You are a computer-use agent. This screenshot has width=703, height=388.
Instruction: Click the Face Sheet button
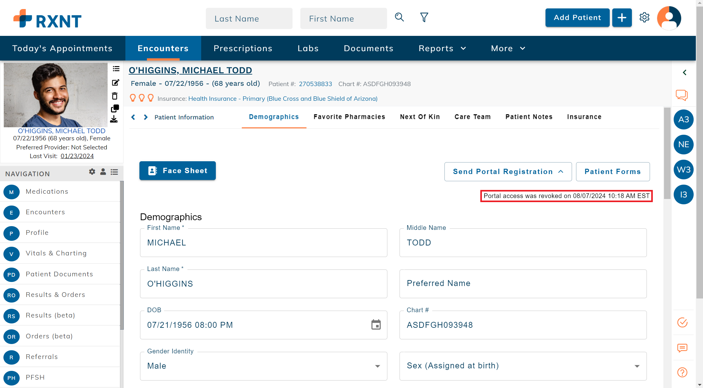[177, 171]
